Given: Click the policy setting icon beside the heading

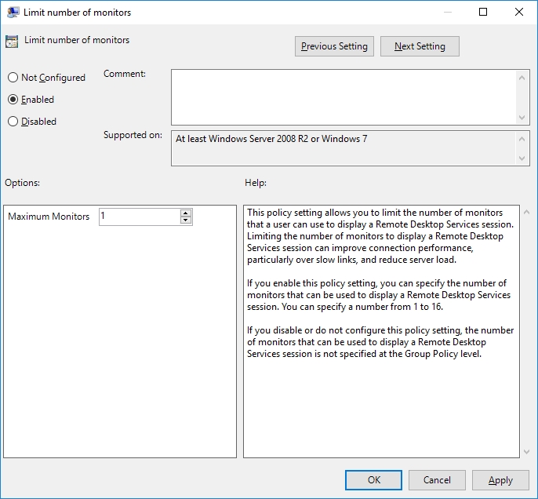Looking at the screenshot, I should [12, 42].
